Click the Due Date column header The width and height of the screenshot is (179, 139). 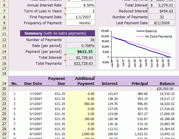click(x=33, y=83)
